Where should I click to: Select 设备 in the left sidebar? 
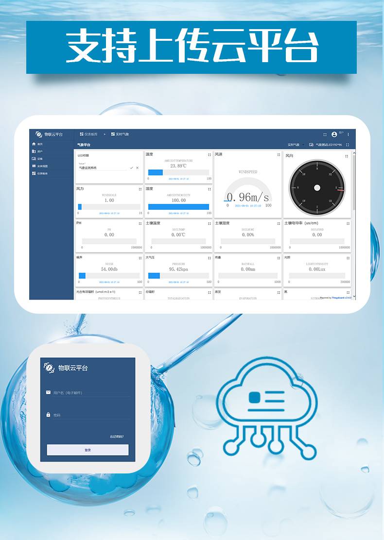tap(40, 159)
